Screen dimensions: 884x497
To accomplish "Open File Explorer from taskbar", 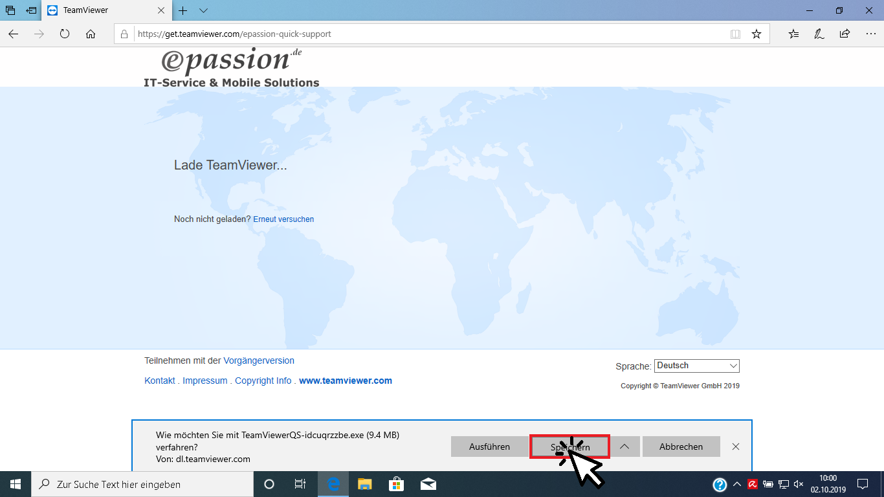I will click(365, 484).
